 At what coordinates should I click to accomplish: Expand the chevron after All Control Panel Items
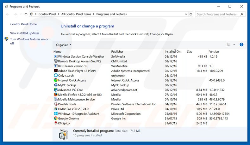pyautogui.click(x=94, y=14)
